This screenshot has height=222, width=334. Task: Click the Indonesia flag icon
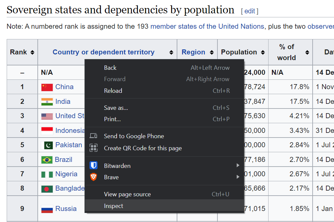(x=46, y=130)
